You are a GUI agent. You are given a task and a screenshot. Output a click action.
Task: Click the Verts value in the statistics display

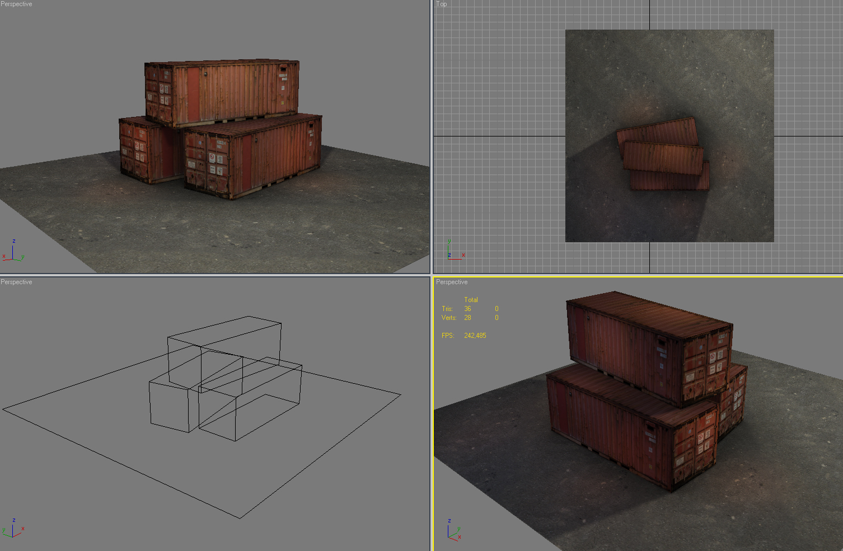(x=467, y=317)
